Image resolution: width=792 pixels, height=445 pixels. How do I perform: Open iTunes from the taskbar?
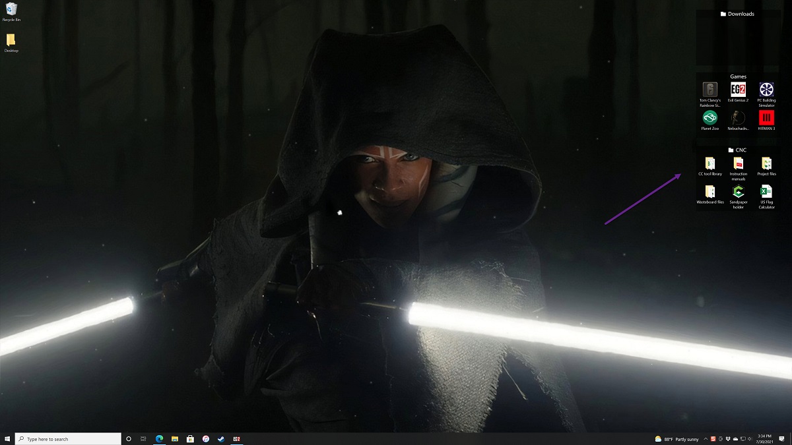[x=206, y=438]
